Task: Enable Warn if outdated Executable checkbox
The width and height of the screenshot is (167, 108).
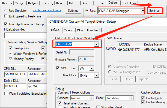Action: pyautogui.click(x=6, y=94)
